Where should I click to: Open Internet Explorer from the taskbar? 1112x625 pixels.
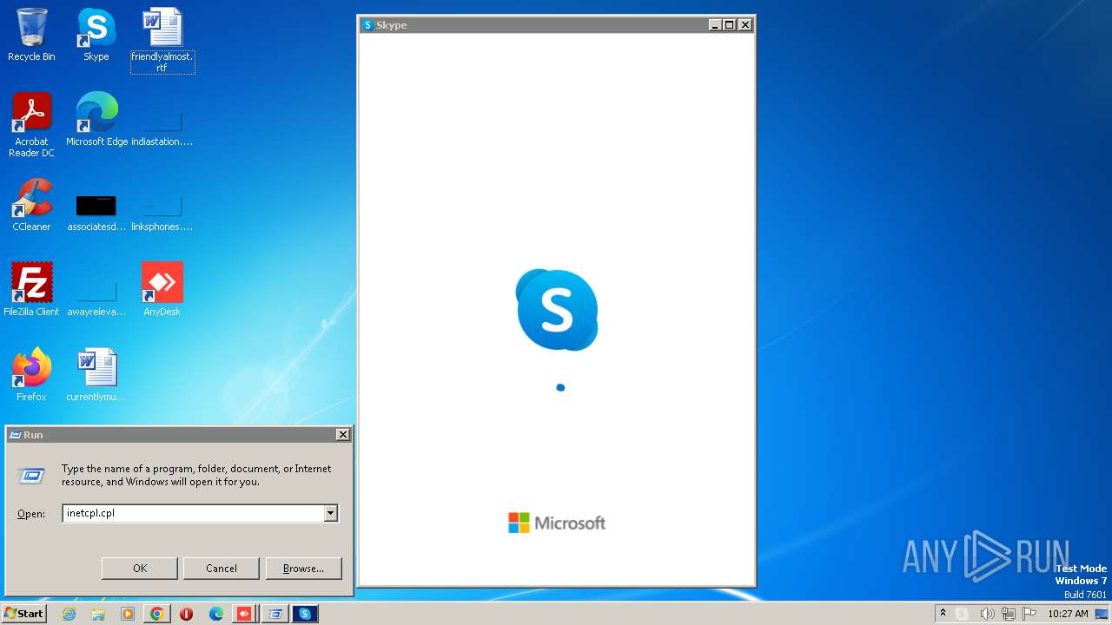(x=69, y=614)
